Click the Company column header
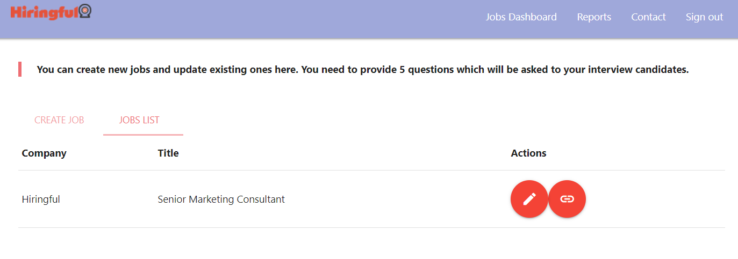The width and height of the screenshot is (738, 259). [x=44, y=153]
